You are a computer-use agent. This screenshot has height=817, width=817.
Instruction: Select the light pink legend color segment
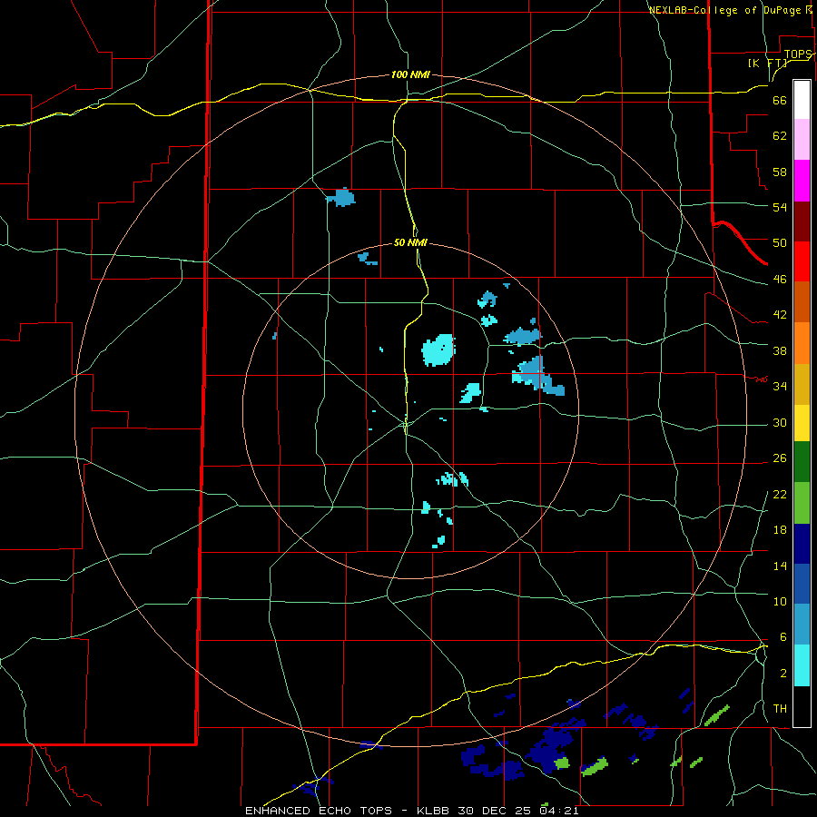[x=802, y=139]
